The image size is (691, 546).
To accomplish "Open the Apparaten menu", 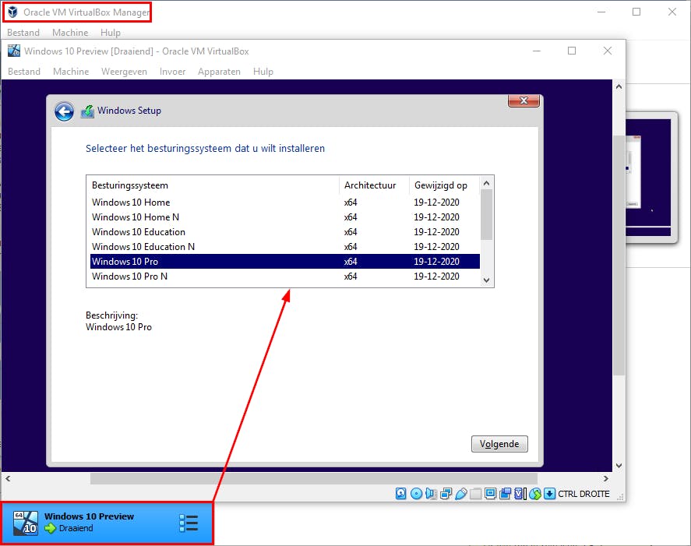I will 219,72.
